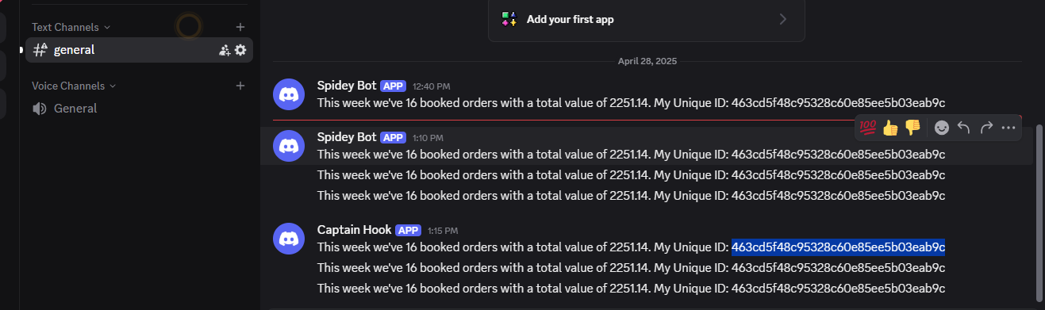Image resolution: width=1045 pixels, height=310 pixels.
Task: Add the 100 emoji reaction
Action: (867, 127)
